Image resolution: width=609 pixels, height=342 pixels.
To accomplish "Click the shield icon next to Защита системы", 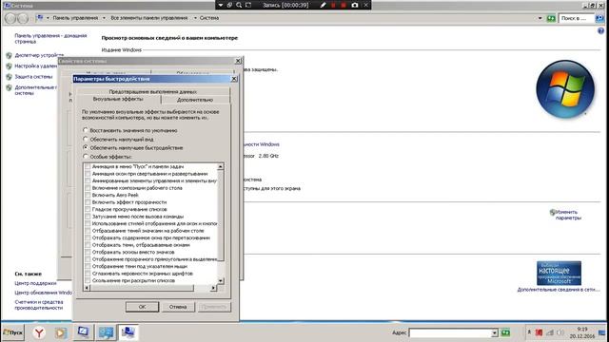I will 9,77.
